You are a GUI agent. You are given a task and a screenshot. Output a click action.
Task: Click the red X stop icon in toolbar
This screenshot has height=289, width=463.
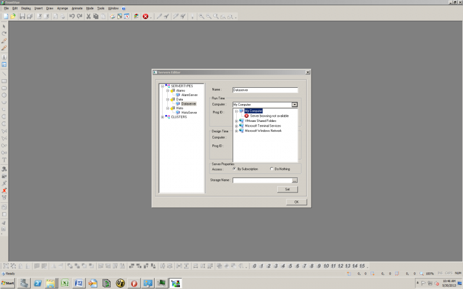coord(145,17)
